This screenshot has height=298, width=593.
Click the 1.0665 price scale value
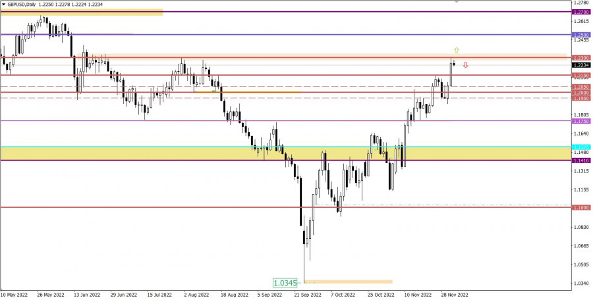pyautogui.click(x=580, y=246)
